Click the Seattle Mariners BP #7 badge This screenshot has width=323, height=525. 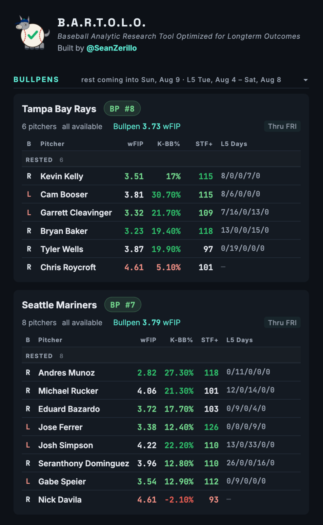(123, 305)
